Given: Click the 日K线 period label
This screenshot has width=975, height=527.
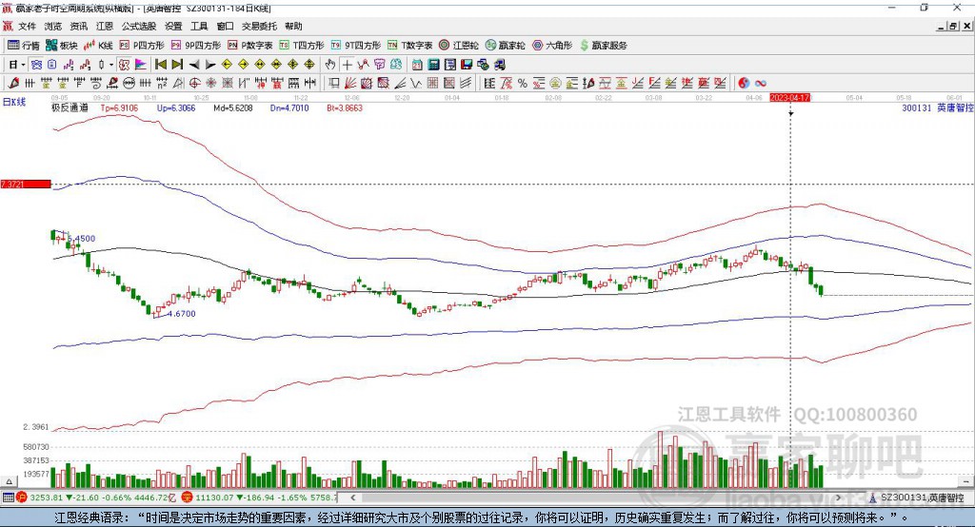Looking at the screenshot, I should coord(14,102).
